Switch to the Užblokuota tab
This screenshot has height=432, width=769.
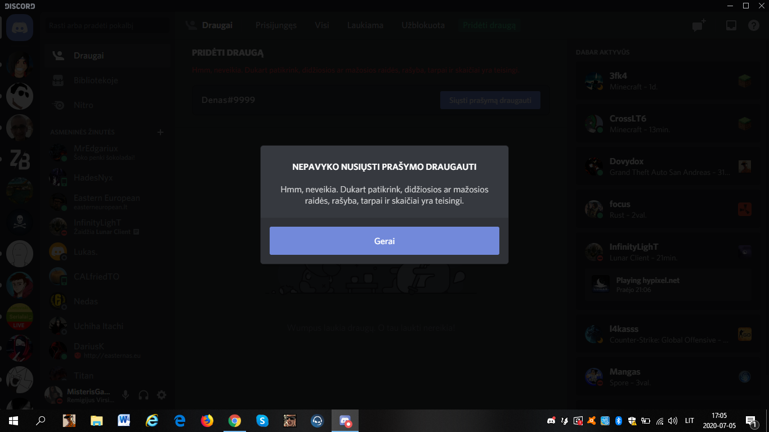pyautogui.click(x=423, y=25)
